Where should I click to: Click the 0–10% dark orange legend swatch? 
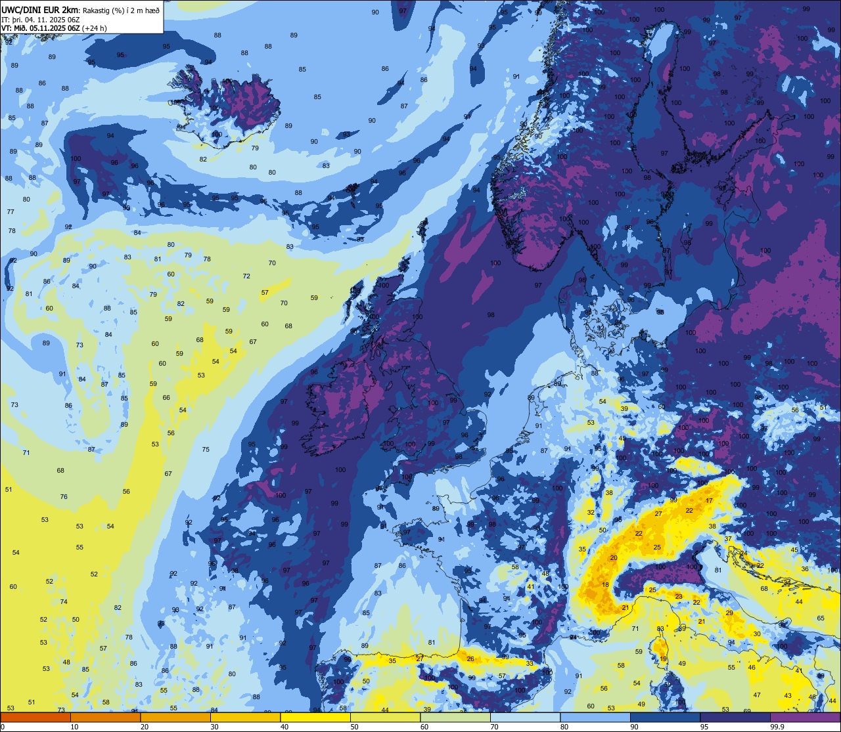pyautogui.click(x=35, y=717)
